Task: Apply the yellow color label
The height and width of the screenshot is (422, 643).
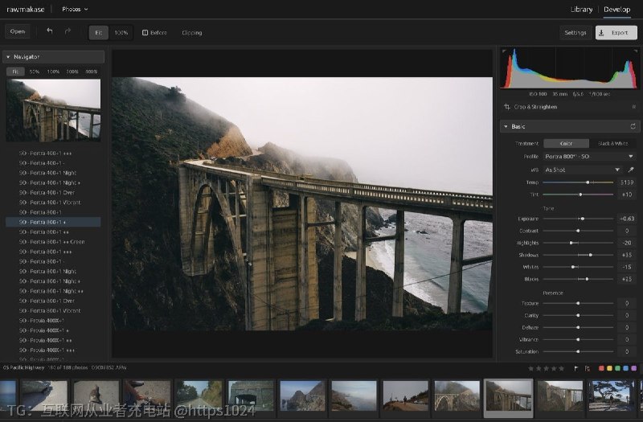Action: pyautogui.click(x=609, y=368)
